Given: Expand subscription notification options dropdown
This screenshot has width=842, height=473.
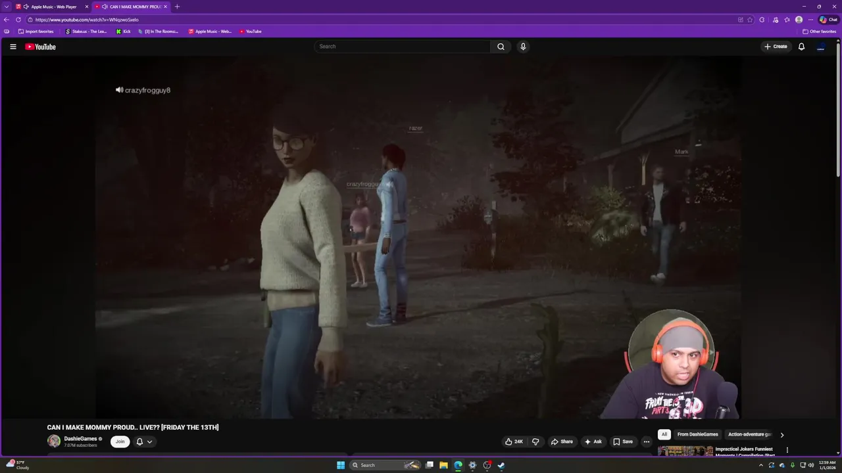Looking at the screenshot, I should 144,441.
